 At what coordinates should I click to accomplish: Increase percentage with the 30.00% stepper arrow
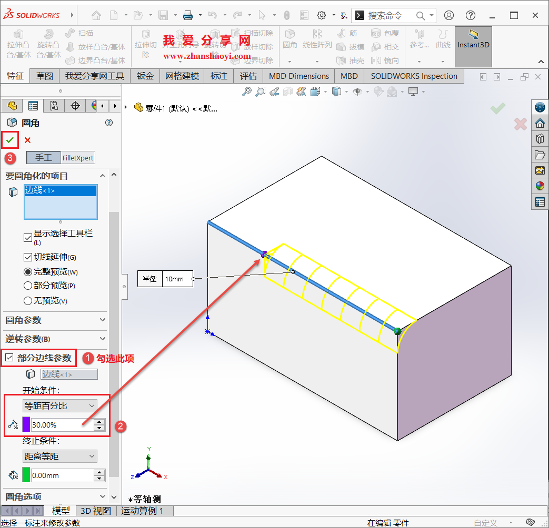(x=98, y=422)
